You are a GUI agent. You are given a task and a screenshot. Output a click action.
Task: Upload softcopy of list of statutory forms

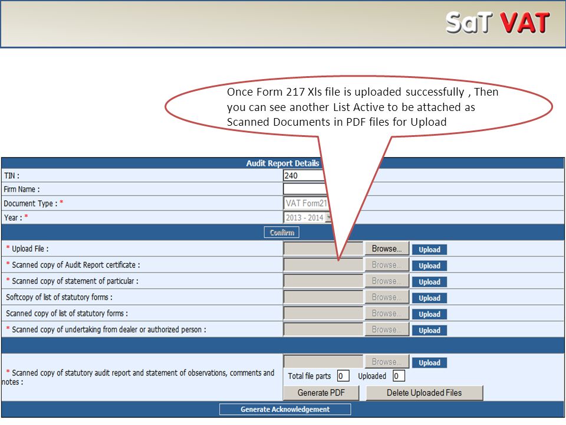pyautogui.click(x=430, y=298)
